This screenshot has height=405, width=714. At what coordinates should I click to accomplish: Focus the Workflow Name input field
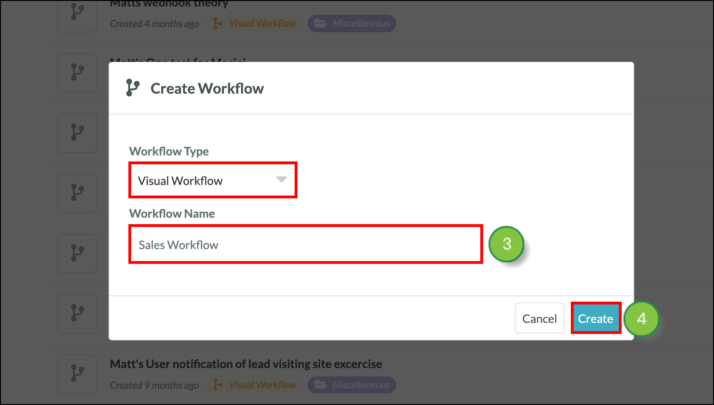click(x=305, y=244)
